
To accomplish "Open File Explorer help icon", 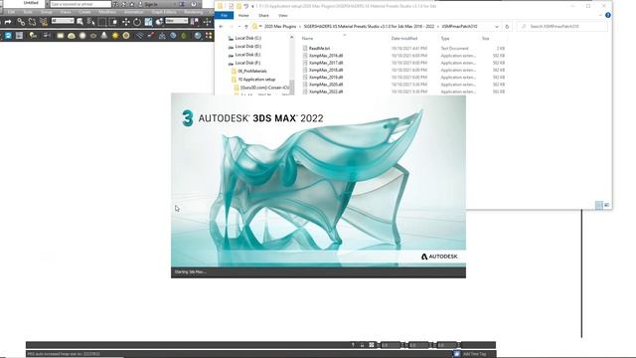I will (607, 15).
